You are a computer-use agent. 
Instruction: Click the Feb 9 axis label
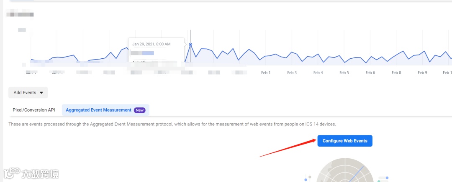tap(423, 72)
